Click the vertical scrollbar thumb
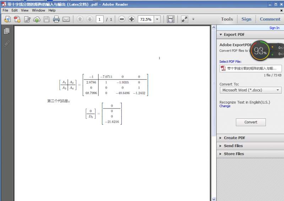 (x=214, y=83)
